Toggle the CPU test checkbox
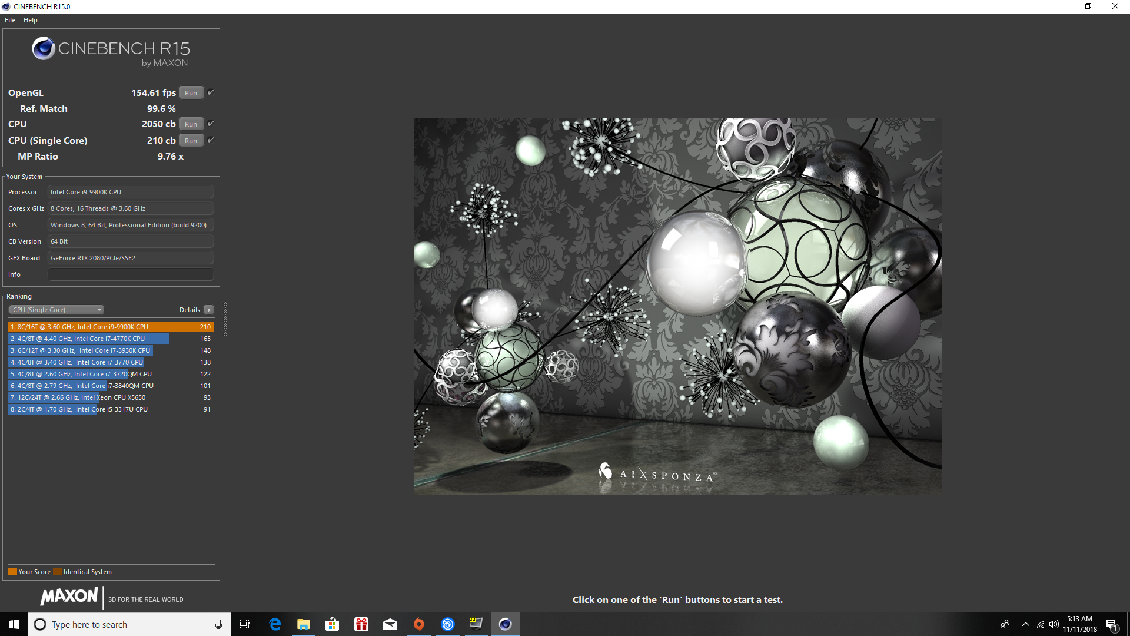The width and height of the screenshot is (1130, 636). (x=211, y=124)
